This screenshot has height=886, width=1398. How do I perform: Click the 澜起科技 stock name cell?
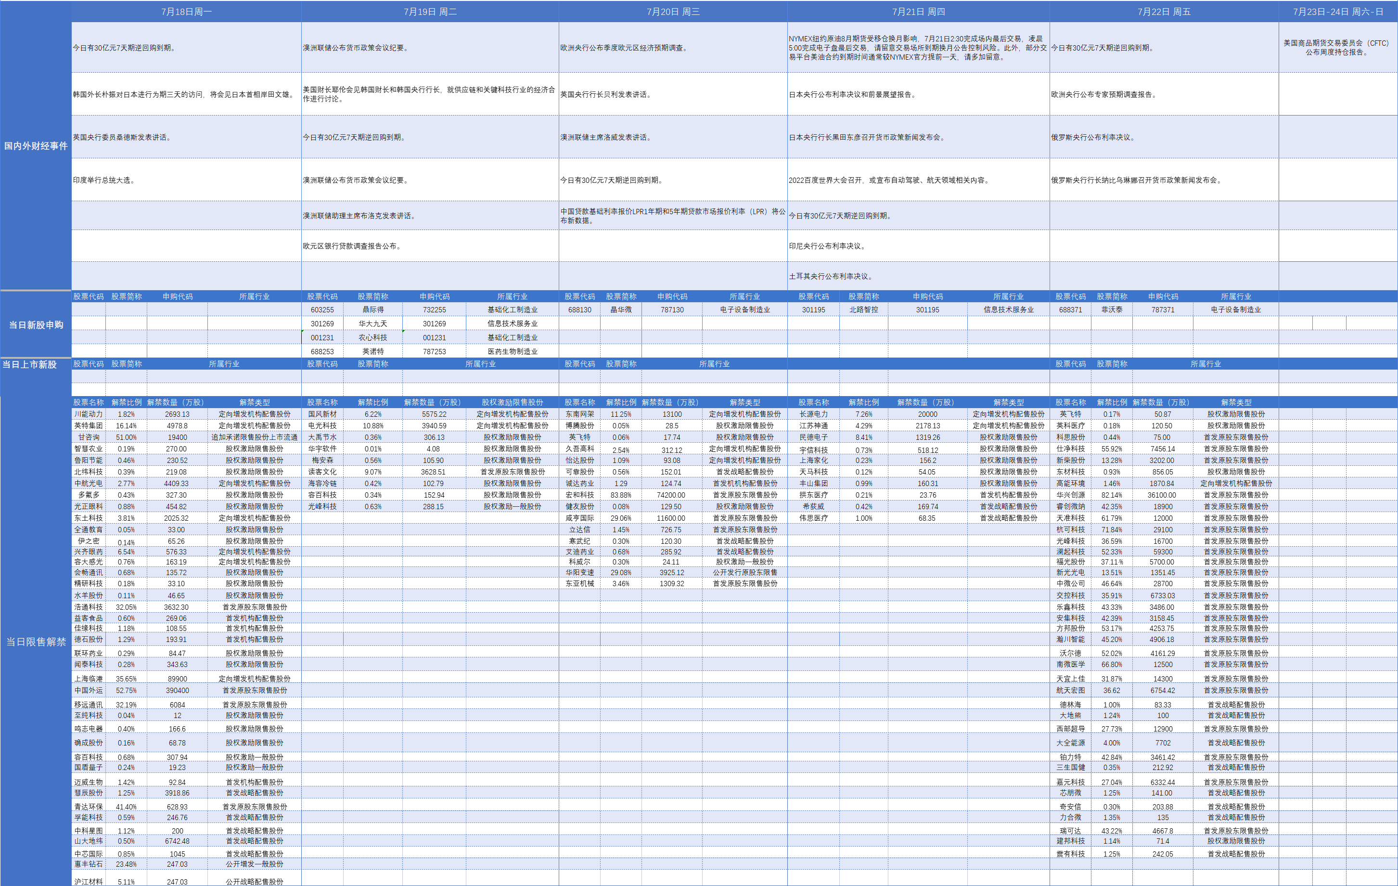(1070, 552)
